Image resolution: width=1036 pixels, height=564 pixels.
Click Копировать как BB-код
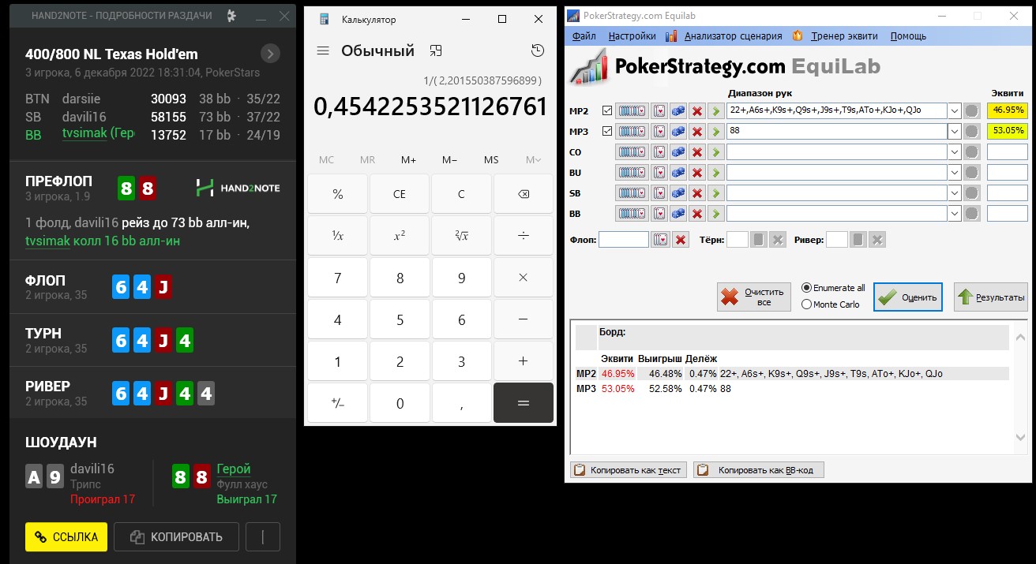(759, 470)
